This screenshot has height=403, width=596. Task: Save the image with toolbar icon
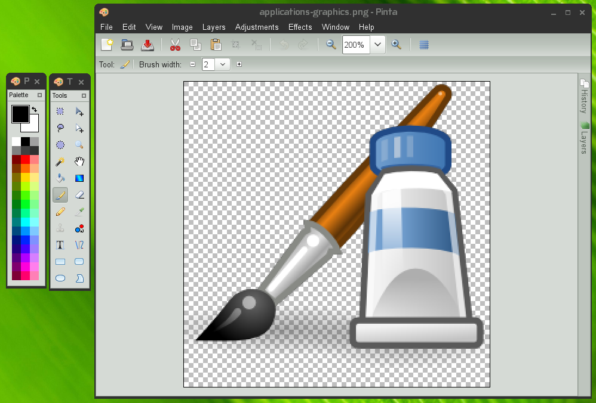[x=148, y=45]
